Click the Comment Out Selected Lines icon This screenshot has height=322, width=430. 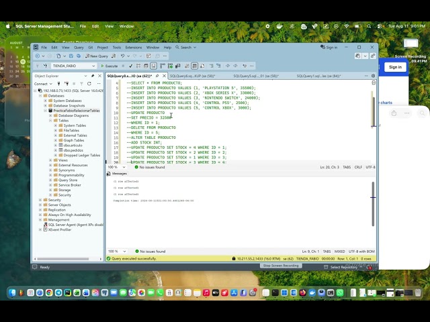point(211,66)
